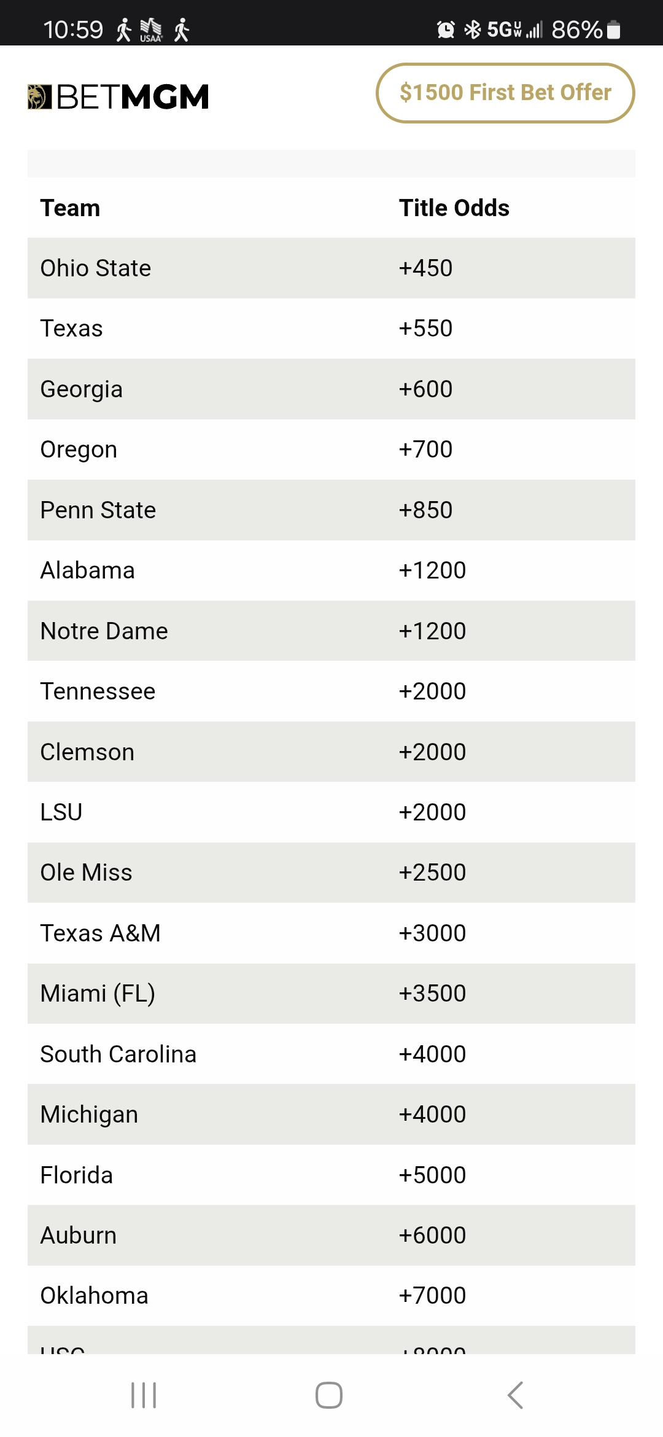Tap Michigan's +4000 odds value
The width and height of the screenshot is (663, 1437).
[432, 1115]
